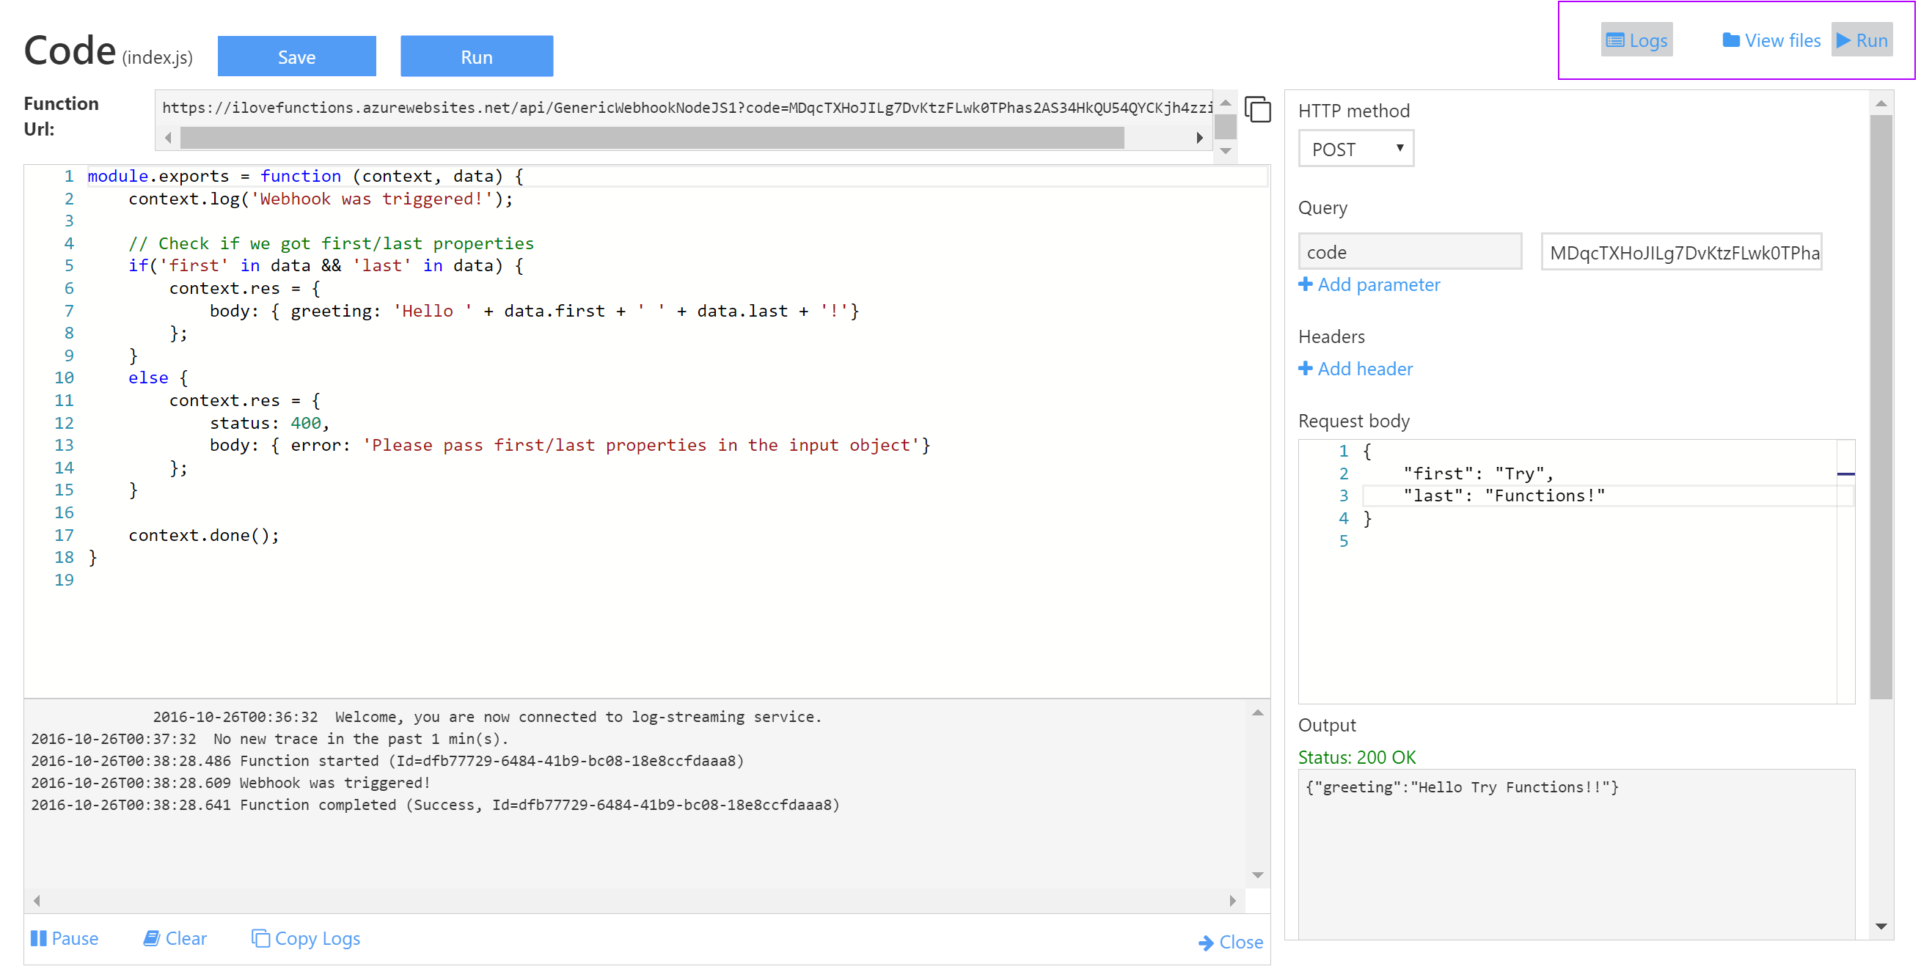This screenshot has width=1932, height=980.
Task: Pause the log streaming
Action: [x=65, y=938]
